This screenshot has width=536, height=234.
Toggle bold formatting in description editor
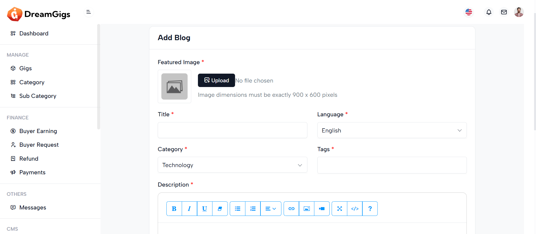pyautogui.click(x=174, y=209)
